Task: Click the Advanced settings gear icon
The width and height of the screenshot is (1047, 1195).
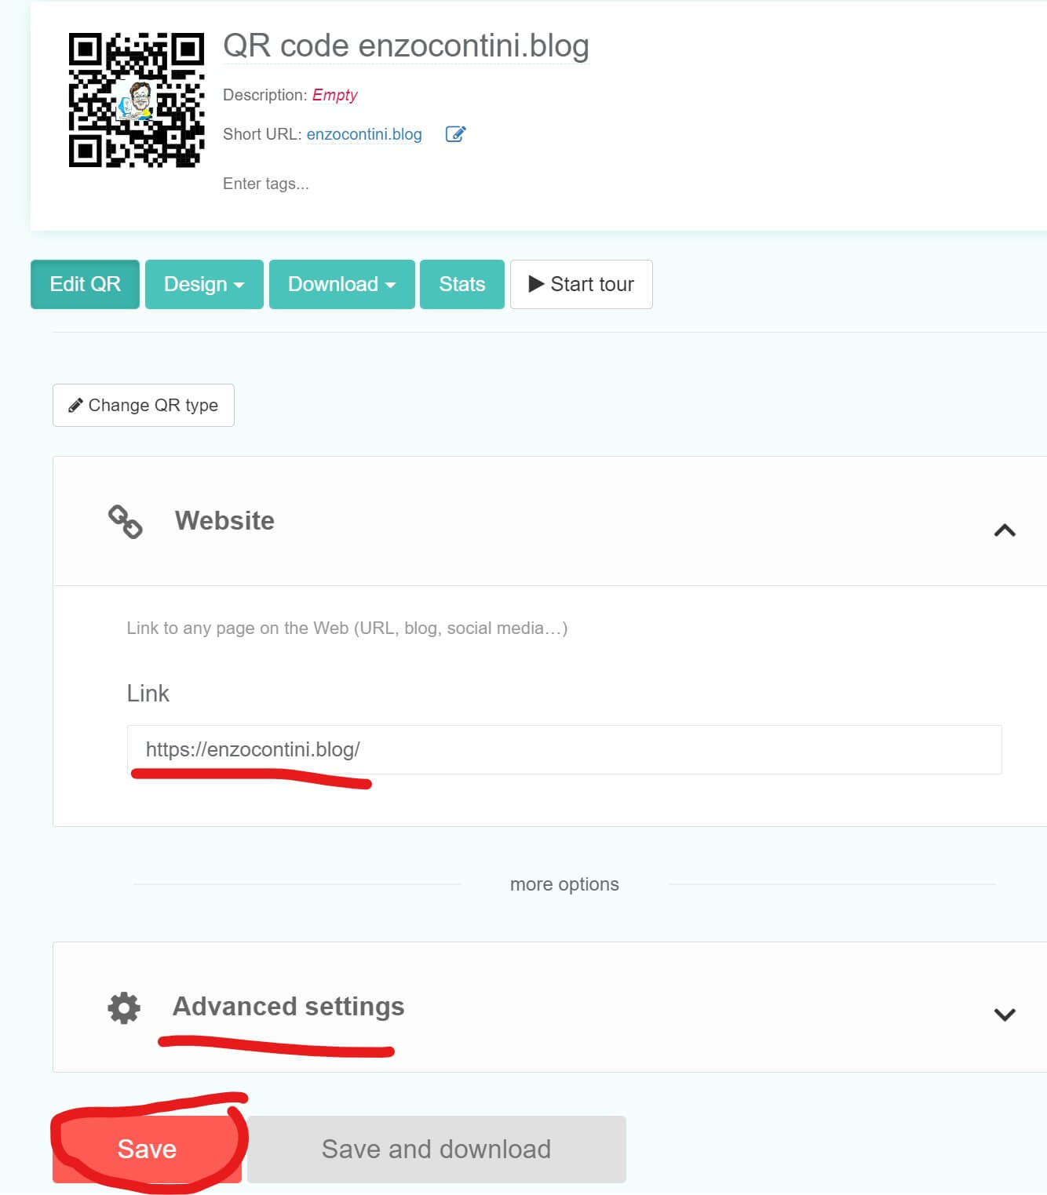Action: (x=124, y=1008)
